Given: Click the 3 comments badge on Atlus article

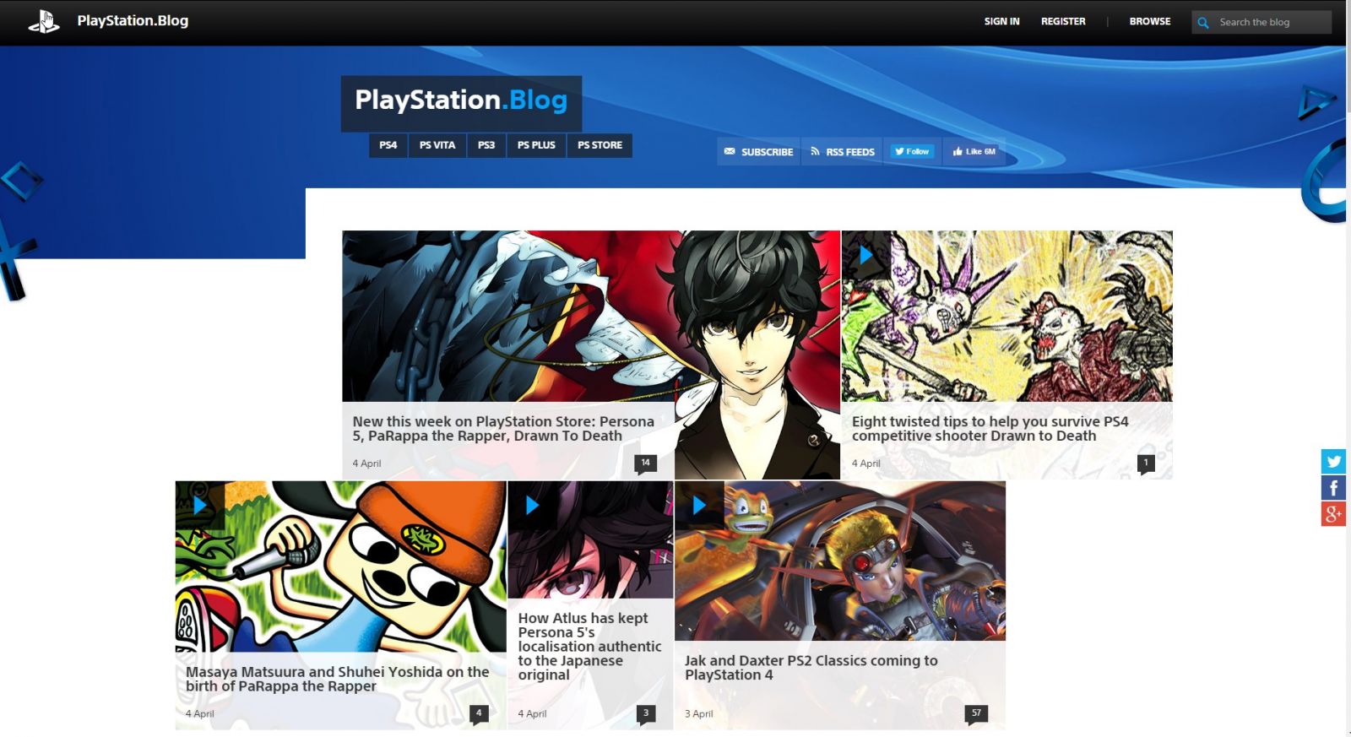Looking at the screenshot, I should tap(646, 713).
